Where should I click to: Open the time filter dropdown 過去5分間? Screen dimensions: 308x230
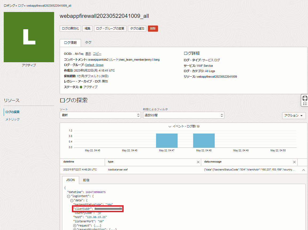click(183, 115)
